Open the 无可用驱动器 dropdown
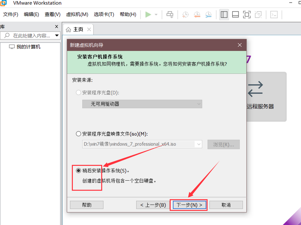Screen dimensions: 301x225 [x=199, y=104]
